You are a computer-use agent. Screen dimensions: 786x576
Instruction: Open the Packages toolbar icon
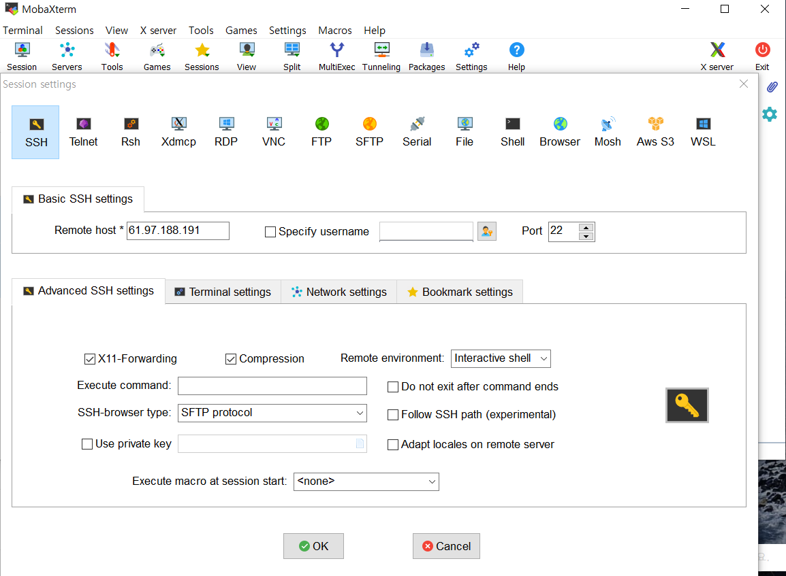click(426, 56)
